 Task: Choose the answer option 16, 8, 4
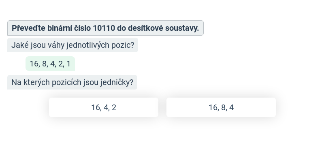tap(221, 107)
